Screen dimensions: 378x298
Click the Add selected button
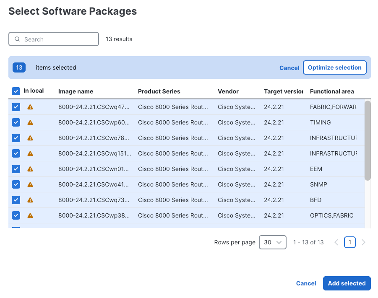(347, 283)
